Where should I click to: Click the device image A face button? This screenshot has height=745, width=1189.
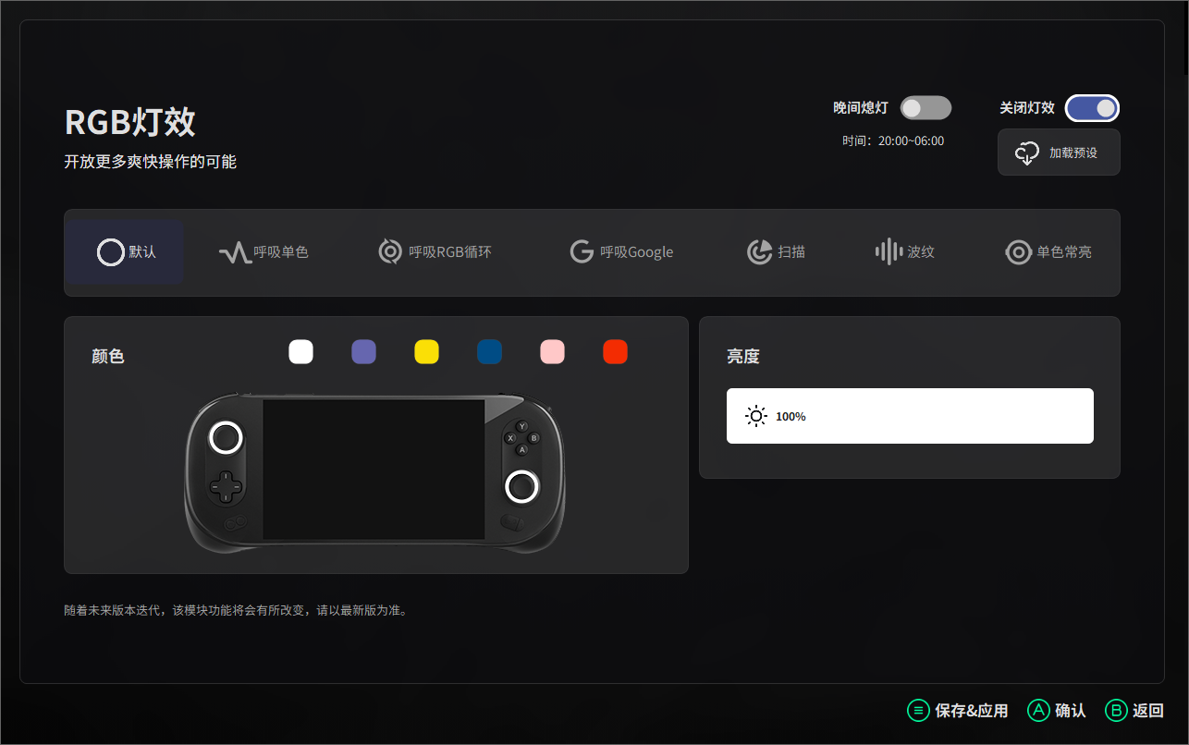click(x=522, y=449)
